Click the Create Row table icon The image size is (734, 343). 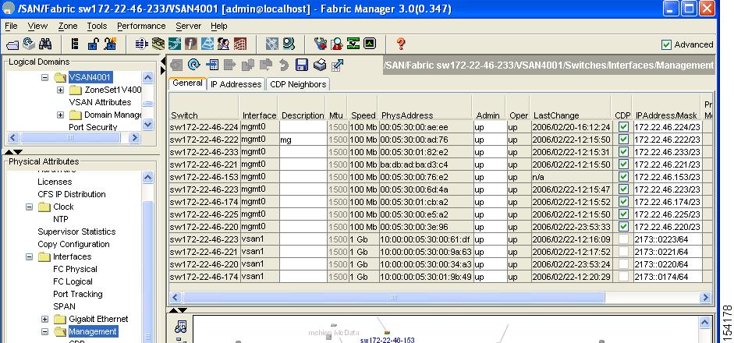coord(212,65)
